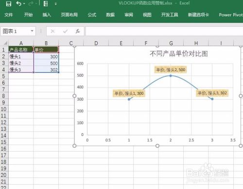Click the Redo arrow icon
The height and width of the screenshot is (189, 243).
tap(31, 4)
